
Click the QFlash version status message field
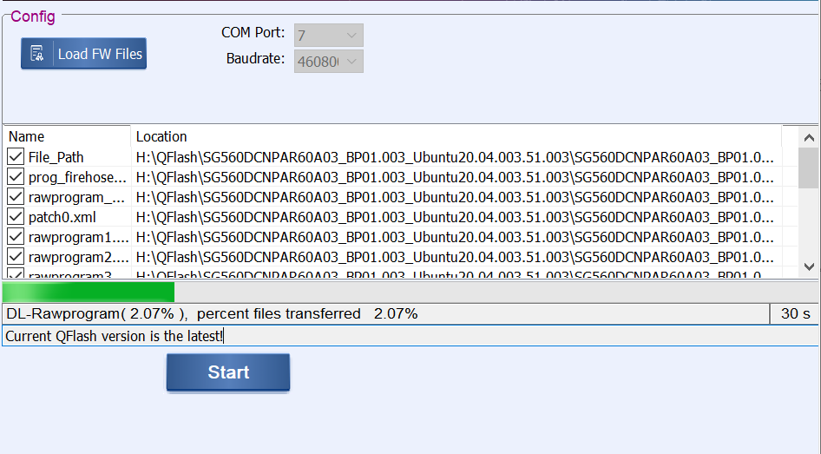pyautogui.click(x=410, y=336)
